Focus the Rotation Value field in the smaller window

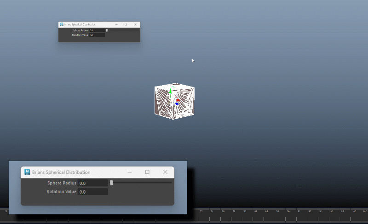coord(97,35)
